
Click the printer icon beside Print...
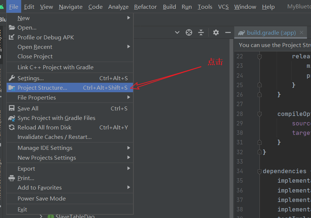[12, 178]
